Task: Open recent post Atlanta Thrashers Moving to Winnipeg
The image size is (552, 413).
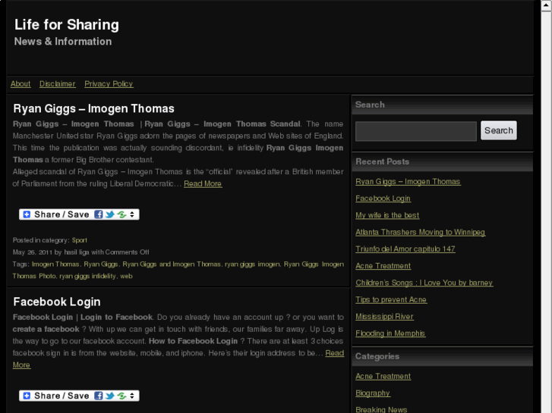Action: 421,232
